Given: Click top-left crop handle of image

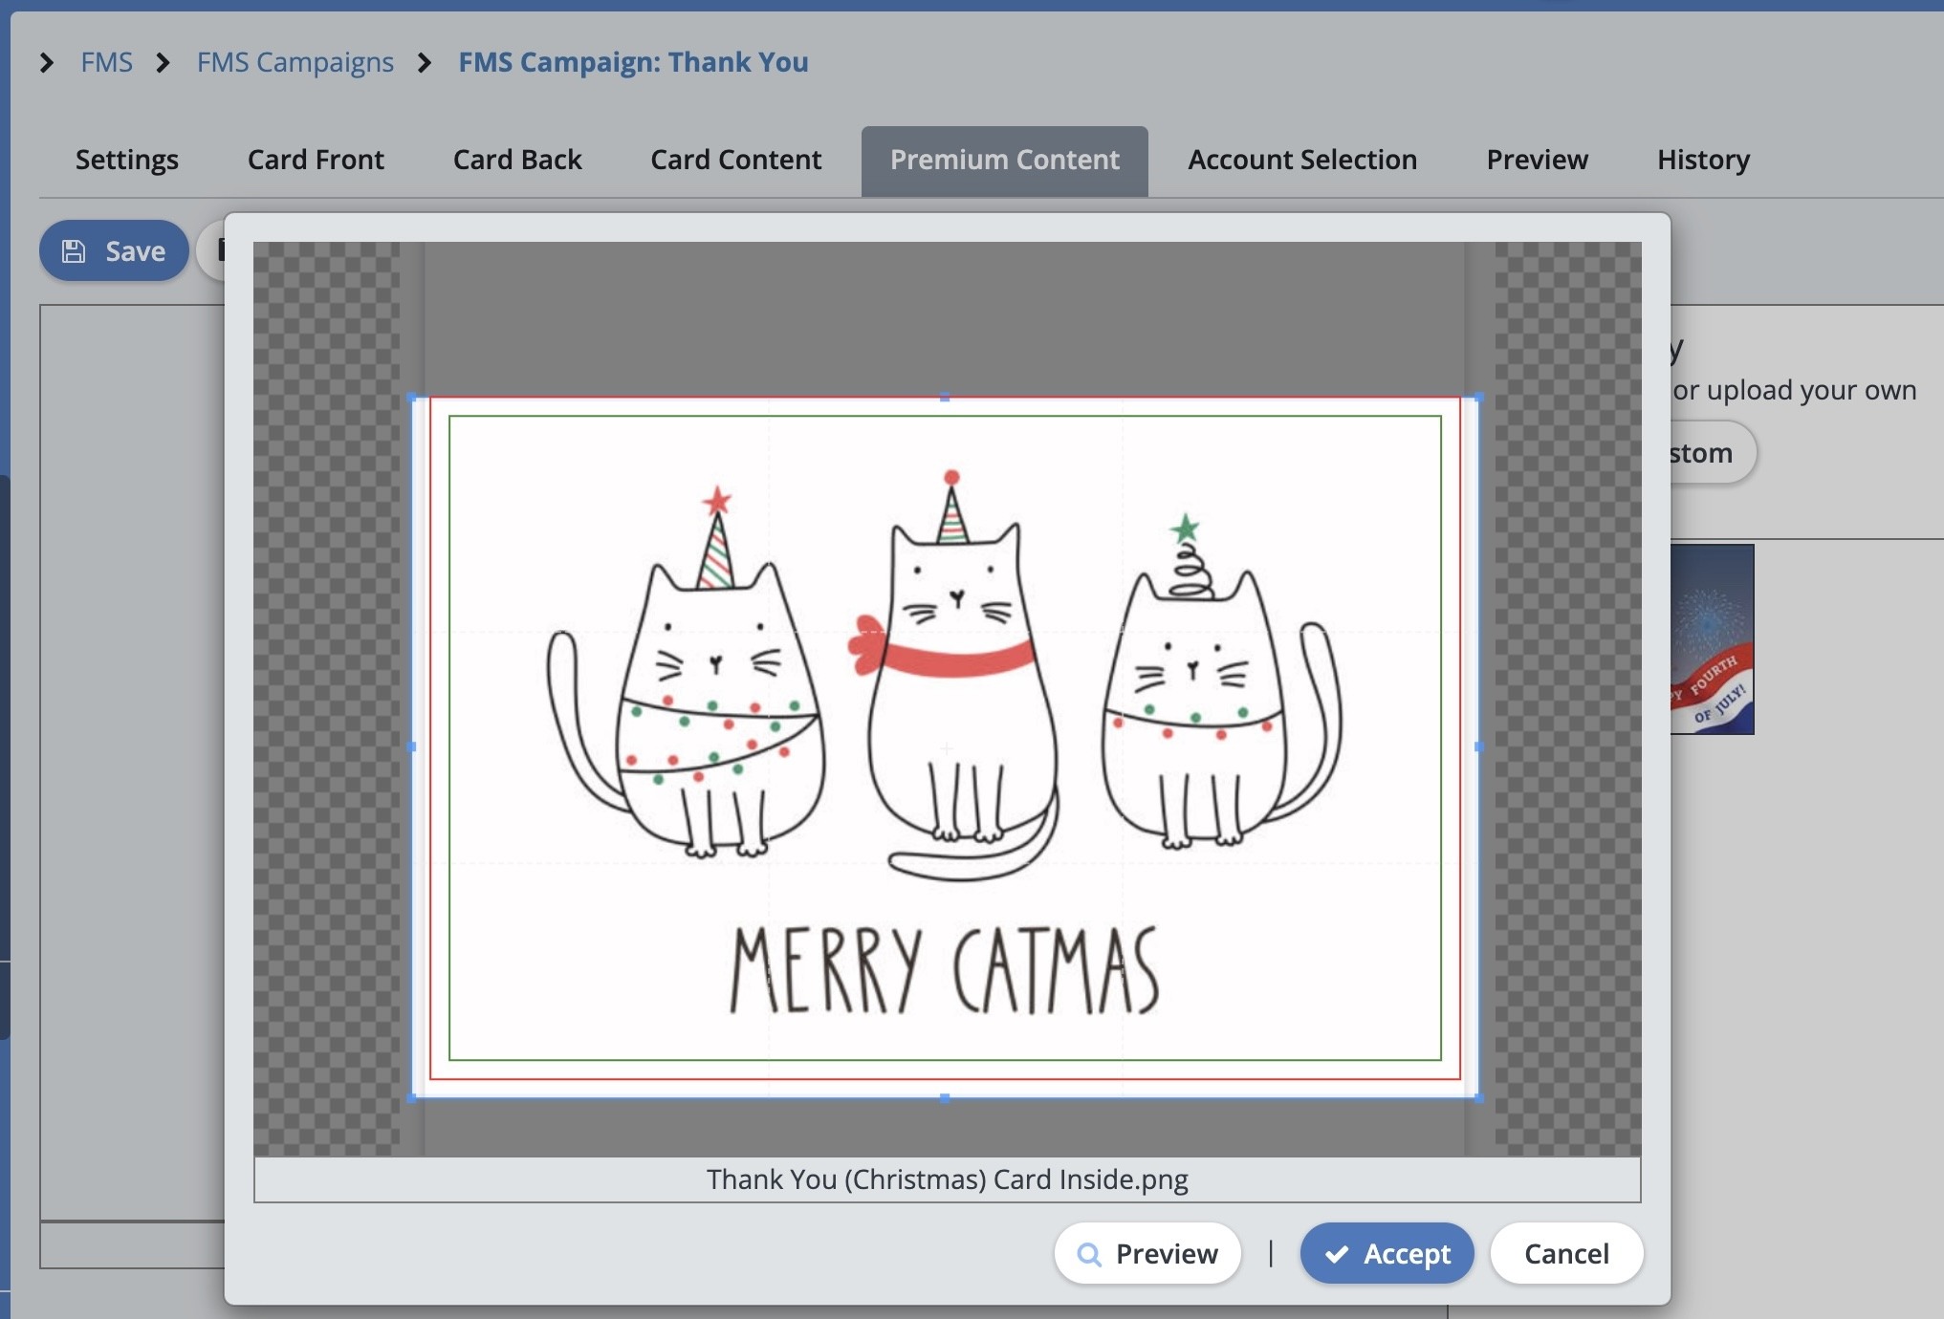Looking at the screenshot, I should (x=413, y=398).
